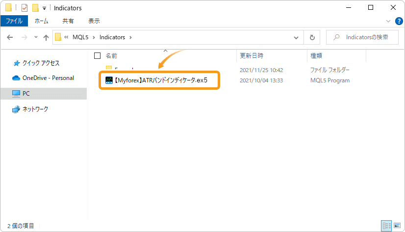Screen dimensions: 405x232
Task: Click the properties checkmark icon in title bar
Action: 24,8
